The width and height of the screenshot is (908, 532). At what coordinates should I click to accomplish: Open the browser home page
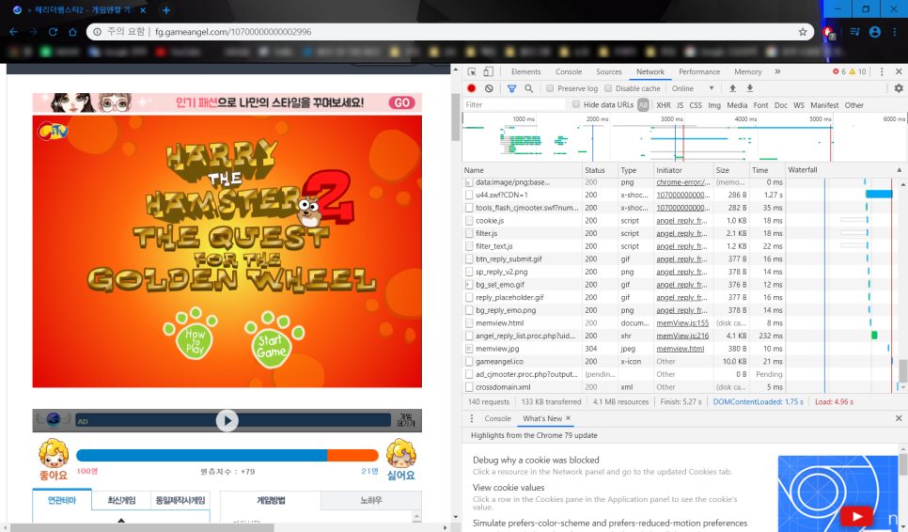tap(72, 32)
